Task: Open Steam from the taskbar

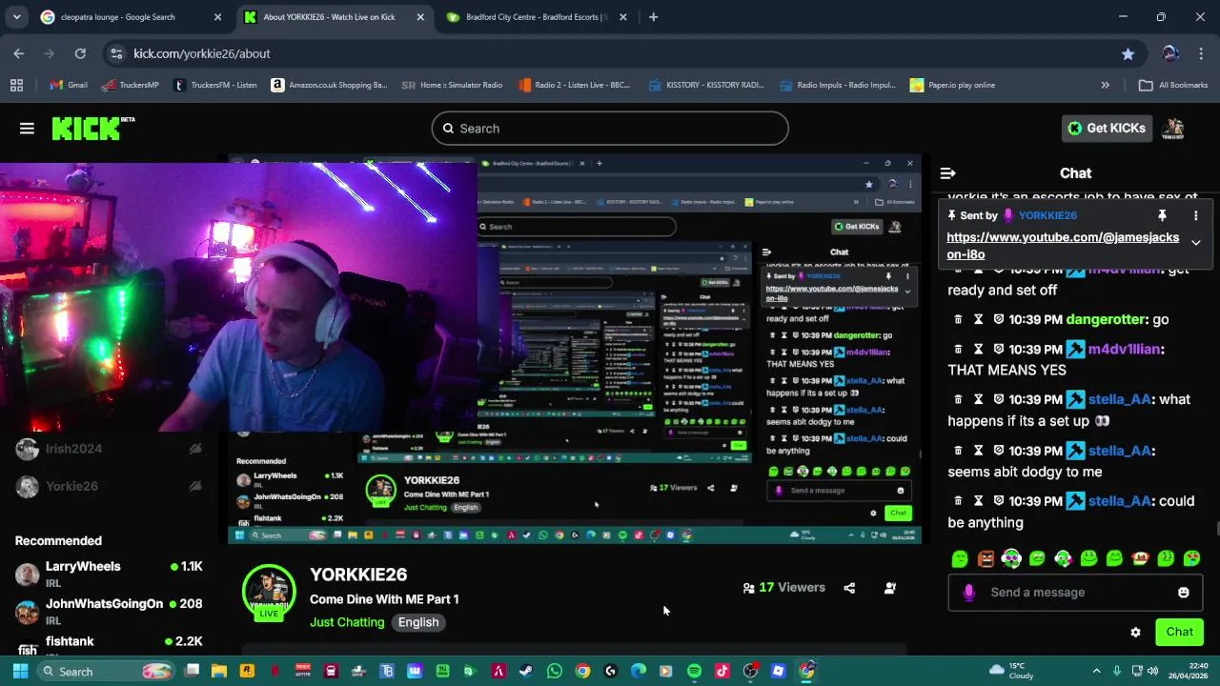Action: click(526, 672)
